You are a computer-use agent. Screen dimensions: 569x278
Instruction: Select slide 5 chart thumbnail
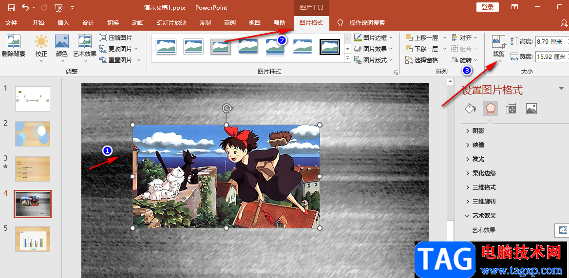pos(33,239)
